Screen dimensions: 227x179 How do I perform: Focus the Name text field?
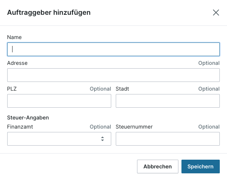click(x=114, y=49)
